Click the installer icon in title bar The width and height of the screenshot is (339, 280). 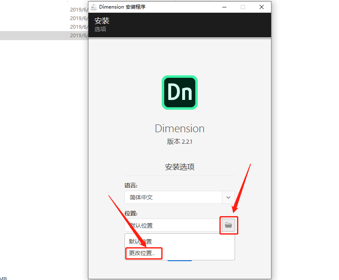coord(94,7)
